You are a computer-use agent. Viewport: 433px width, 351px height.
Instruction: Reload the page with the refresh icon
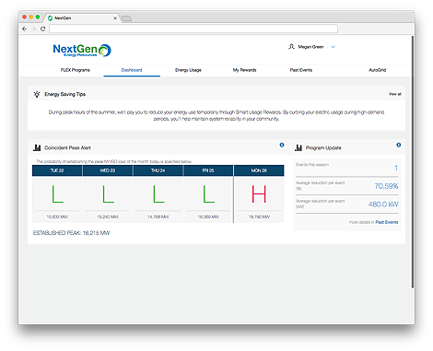[43, 29]
